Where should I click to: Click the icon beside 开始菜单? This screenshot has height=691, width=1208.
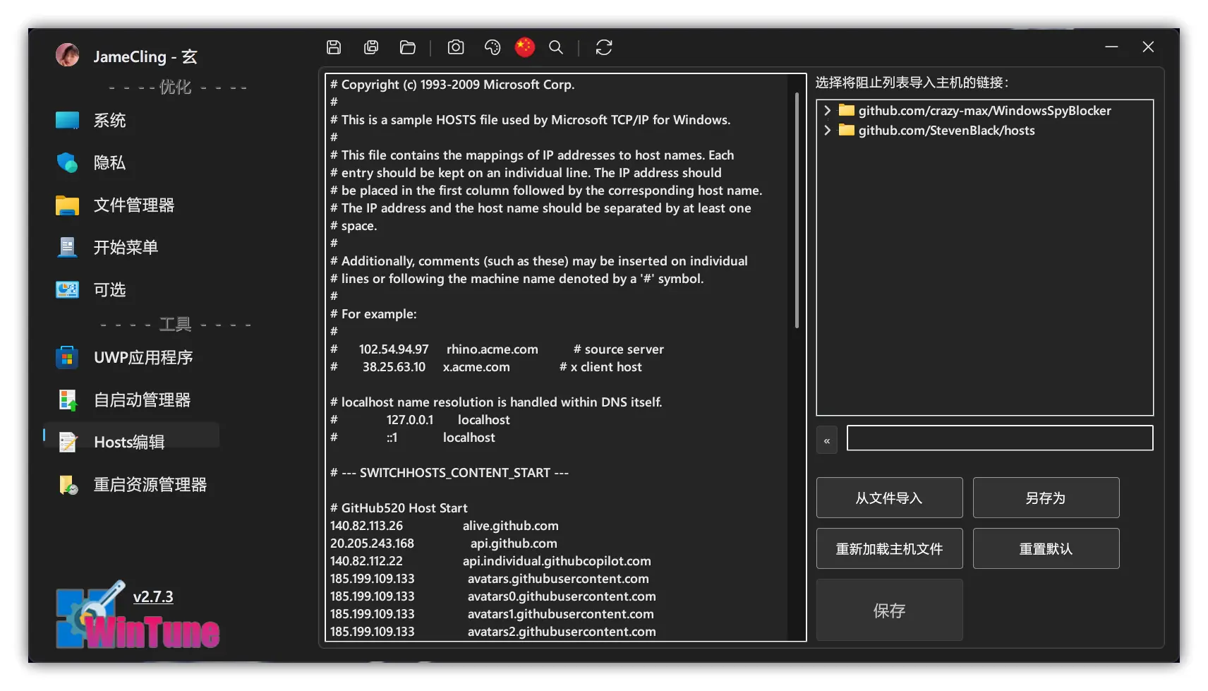pyautogui.click(x=67, y=247)
